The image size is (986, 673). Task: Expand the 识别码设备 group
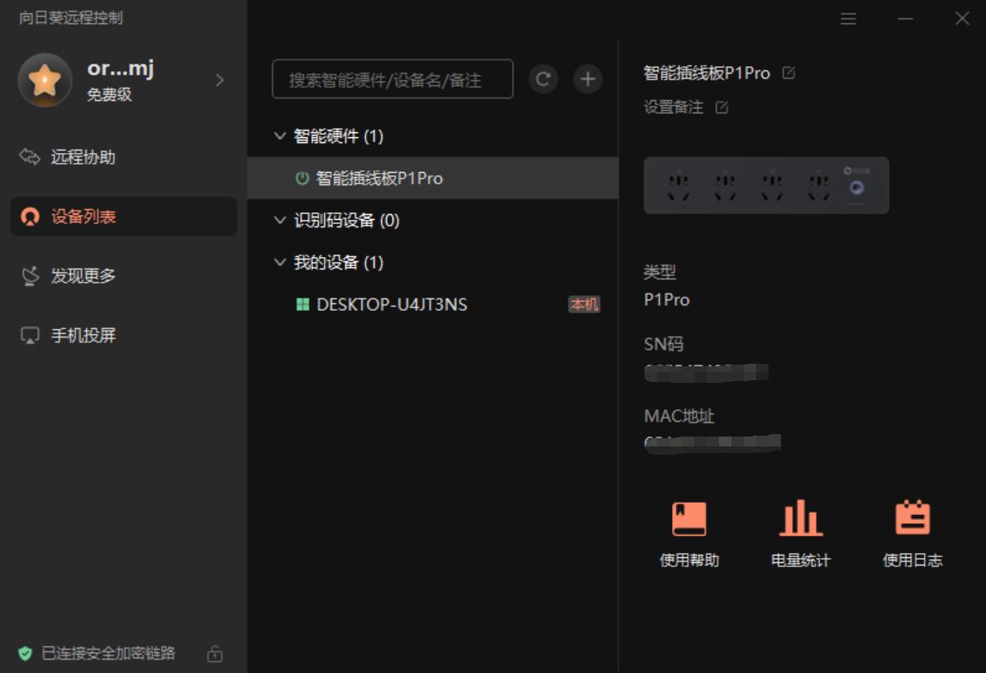279,221
